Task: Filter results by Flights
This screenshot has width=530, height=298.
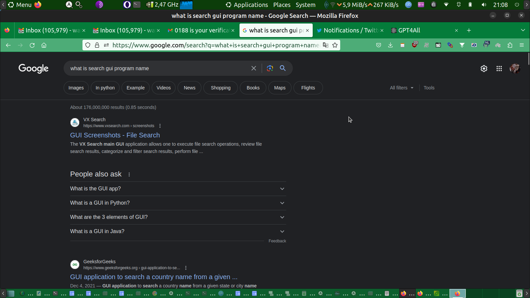Action: 308,88
